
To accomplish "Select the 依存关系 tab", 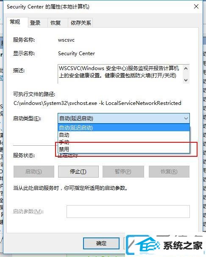I will (81, 23).
